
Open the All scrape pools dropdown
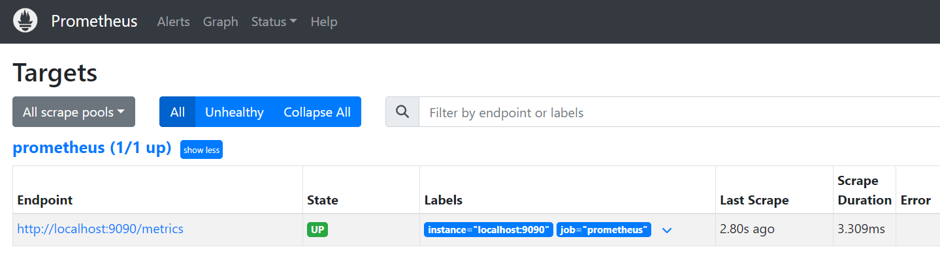point(74,112)
